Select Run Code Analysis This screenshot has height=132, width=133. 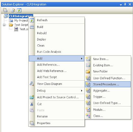(x=57, y=52)
